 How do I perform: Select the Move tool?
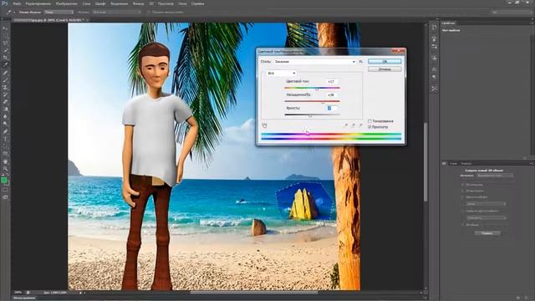click(x=5, y=28)
